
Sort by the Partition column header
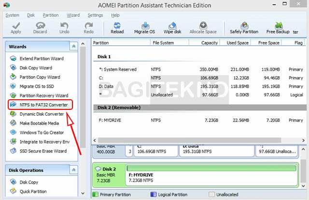121,43
